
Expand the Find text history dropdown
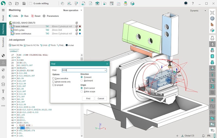[106, 70]
